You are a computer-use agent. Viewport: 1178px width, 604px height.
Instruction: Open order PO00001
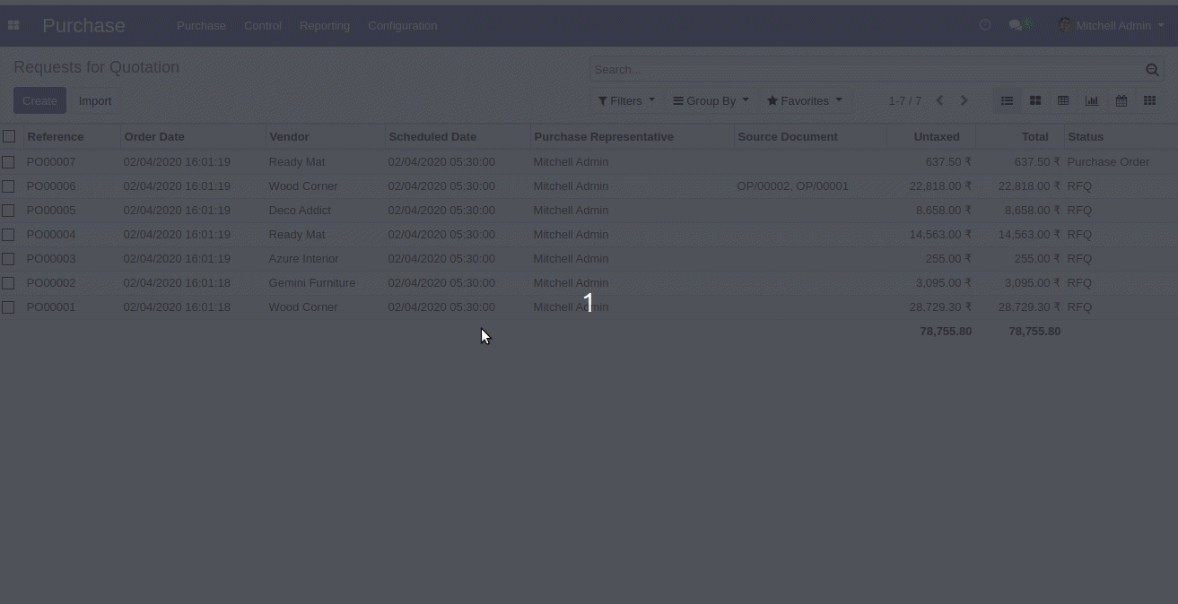pos(51,307)
